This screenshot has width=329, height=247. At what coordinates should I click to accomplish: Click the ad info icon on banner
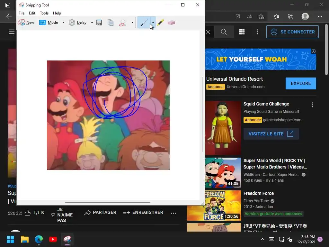(314, 51)
